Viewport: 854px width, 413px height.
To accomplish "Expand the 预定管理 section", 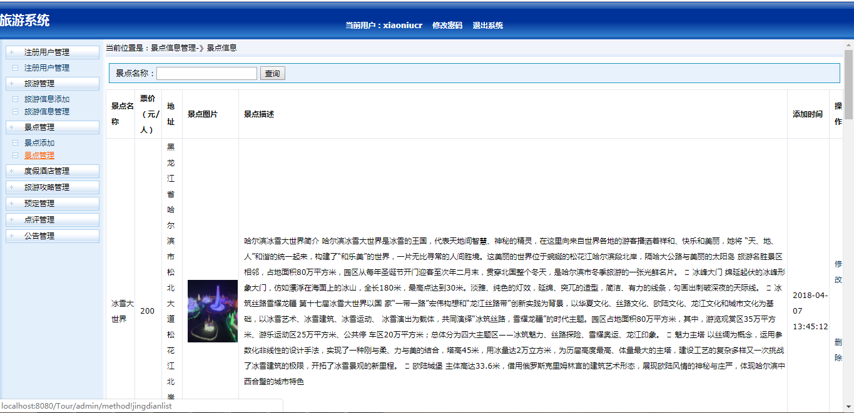I will pos(52,203).
